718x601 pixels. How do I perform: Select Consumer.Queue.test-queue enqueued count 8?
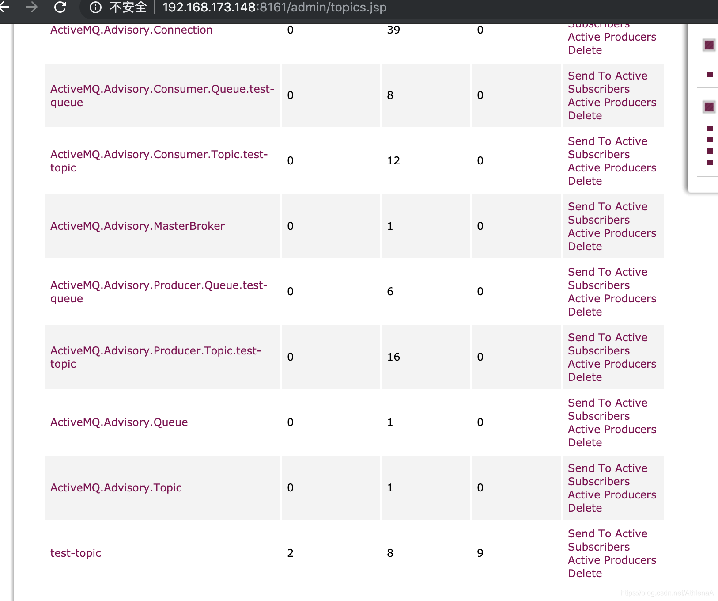coord(390,95)
